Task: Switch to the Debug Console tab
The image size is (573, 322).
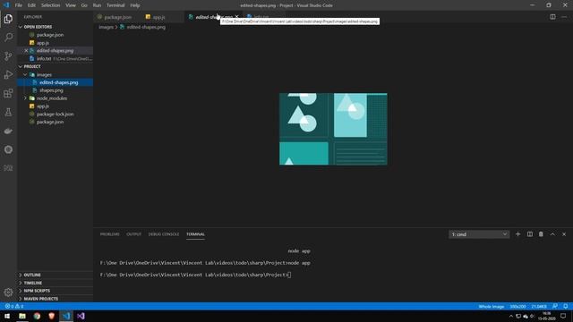Action: 164,234
